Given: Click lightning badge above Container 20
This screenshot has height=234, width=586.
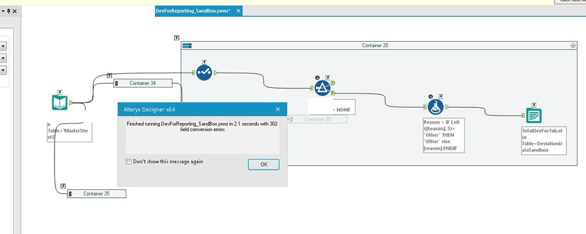Looking at the screenshot, I should [177, 38].
